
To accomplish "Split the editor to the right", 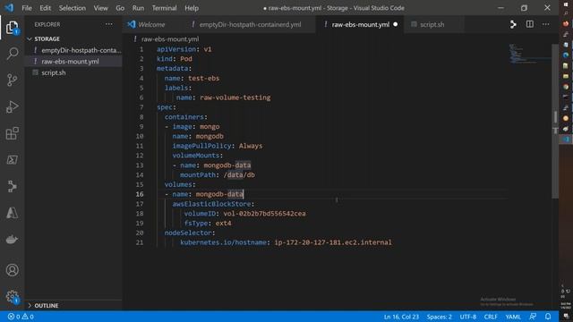I will tap(529, 24).
